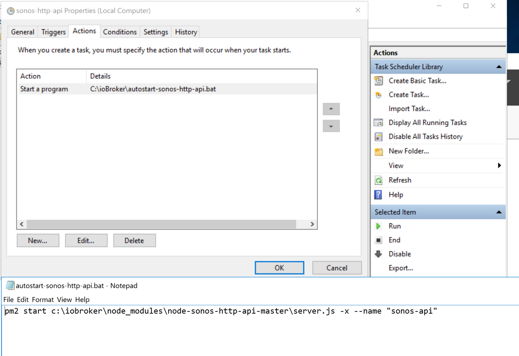
Task: Click the Notepad file icon in title bar
Action: pos(10,286)
